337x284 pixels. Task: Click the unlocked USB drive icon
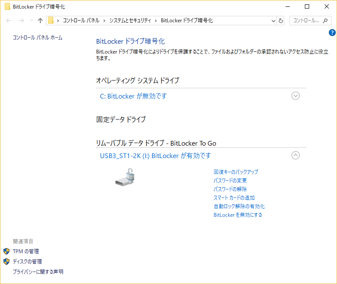coord(125,177)
